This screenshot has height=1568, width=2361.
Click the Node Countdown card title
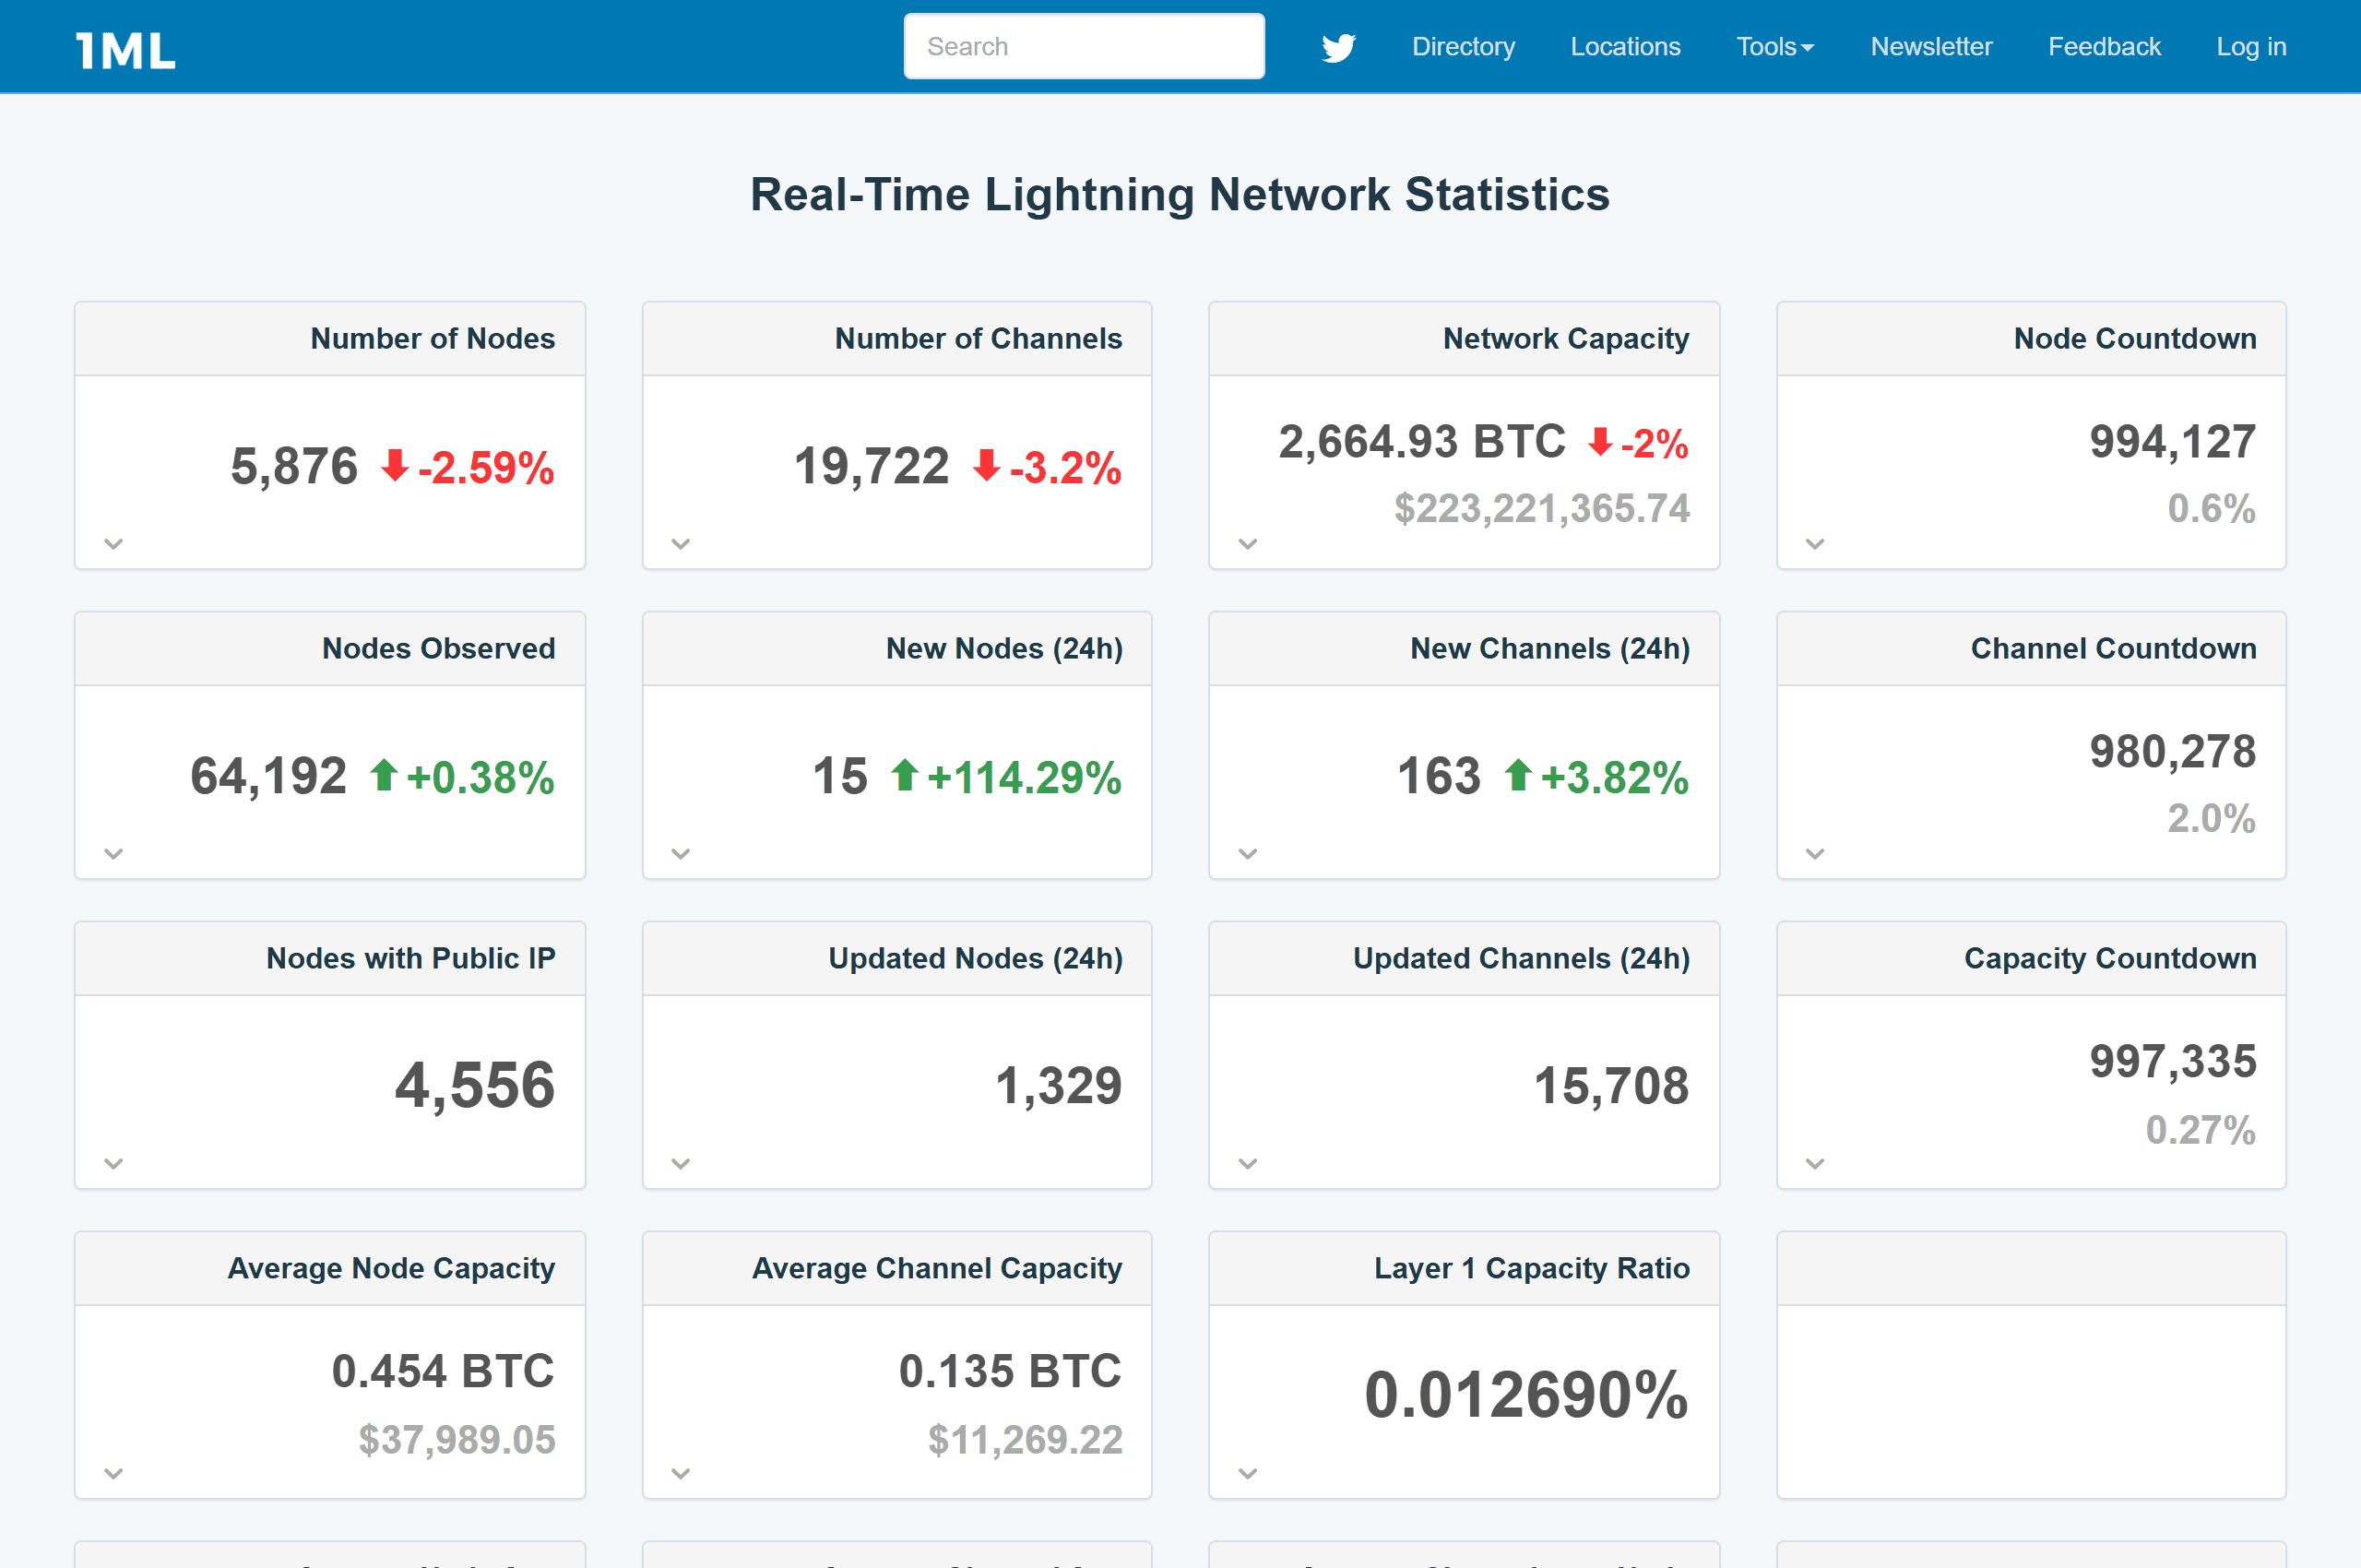click(2135, 339)
